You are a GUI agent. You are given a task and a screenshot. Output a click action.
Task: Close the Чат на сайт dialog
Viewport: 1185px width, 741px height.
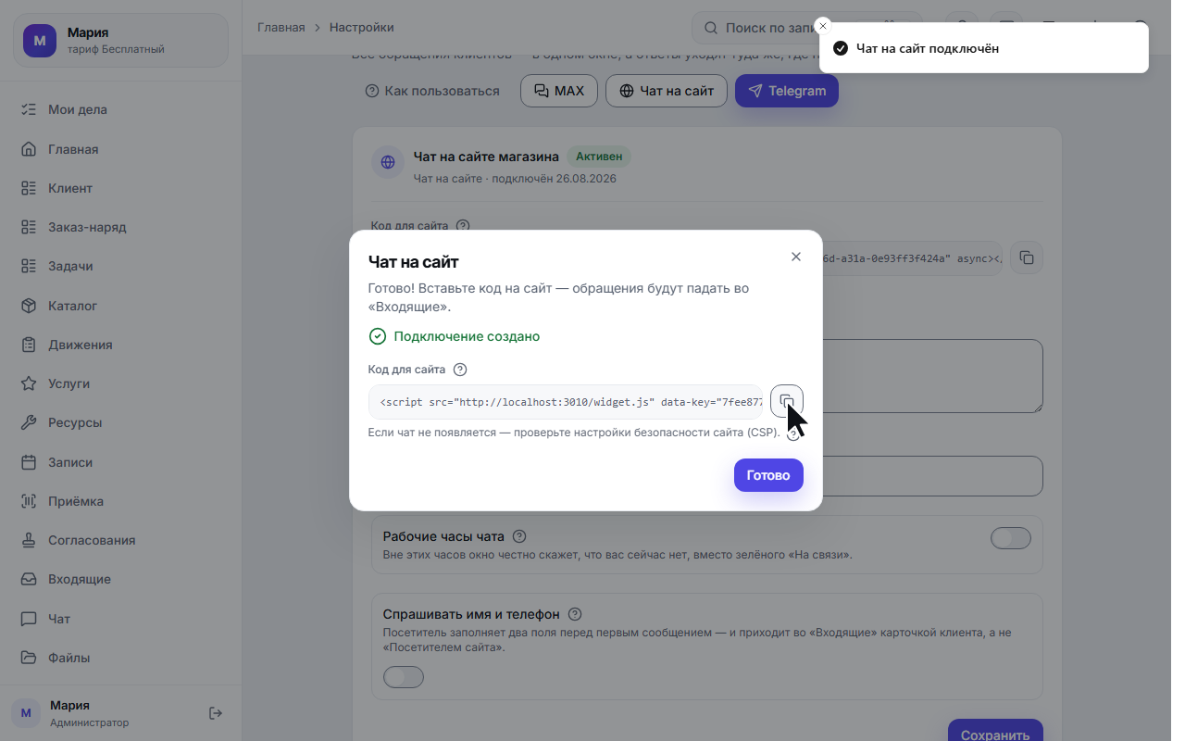796,257
